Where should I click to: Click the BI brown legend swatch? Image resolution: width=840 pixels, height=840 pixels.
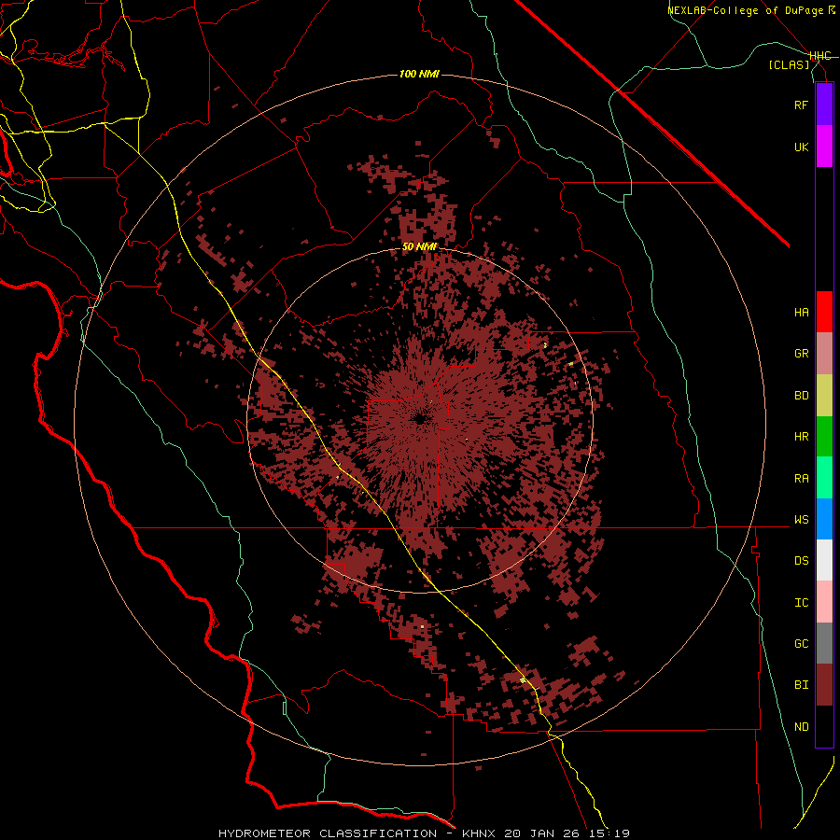(824, 685)
